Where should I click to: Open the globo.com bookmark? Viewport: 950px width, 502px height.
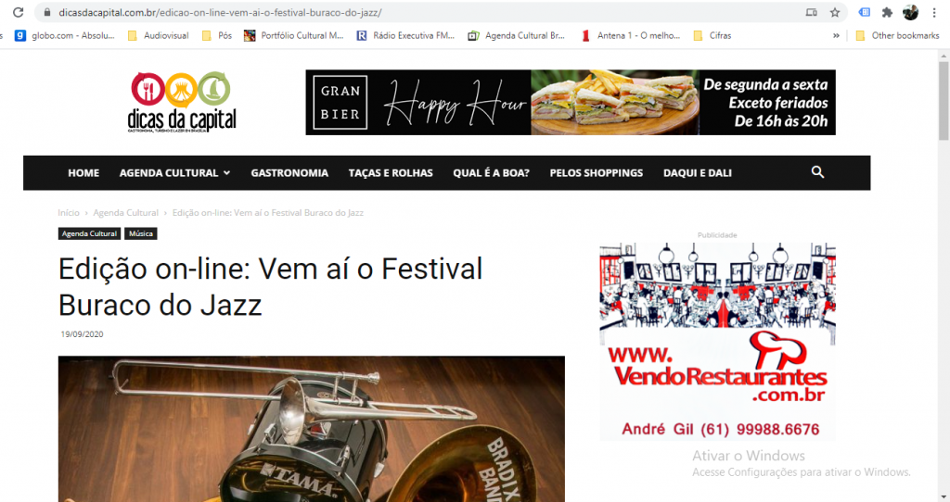65,36
